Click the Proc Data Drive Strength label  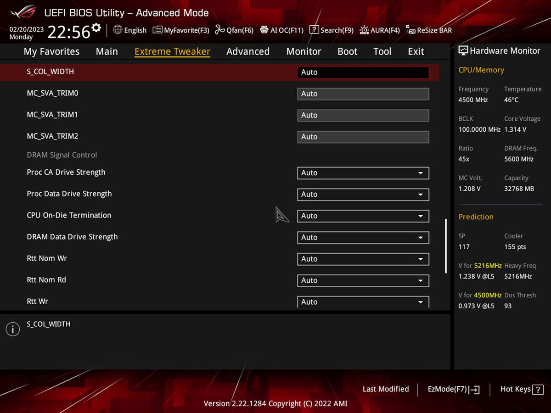[69, 194]
